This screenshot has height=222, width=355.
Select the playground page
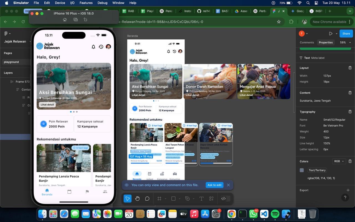coord(16,62)
